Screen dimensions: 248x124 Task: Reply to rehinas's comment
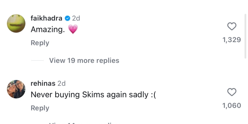tap(40, 108)
